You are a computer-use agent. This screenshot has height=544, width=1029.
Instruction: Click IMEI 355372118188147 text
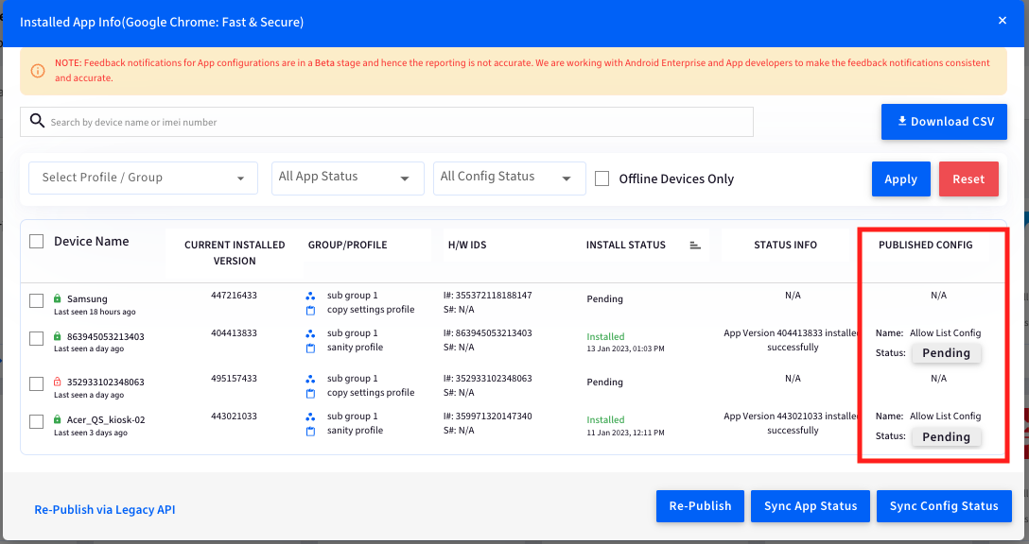[488, 295]
